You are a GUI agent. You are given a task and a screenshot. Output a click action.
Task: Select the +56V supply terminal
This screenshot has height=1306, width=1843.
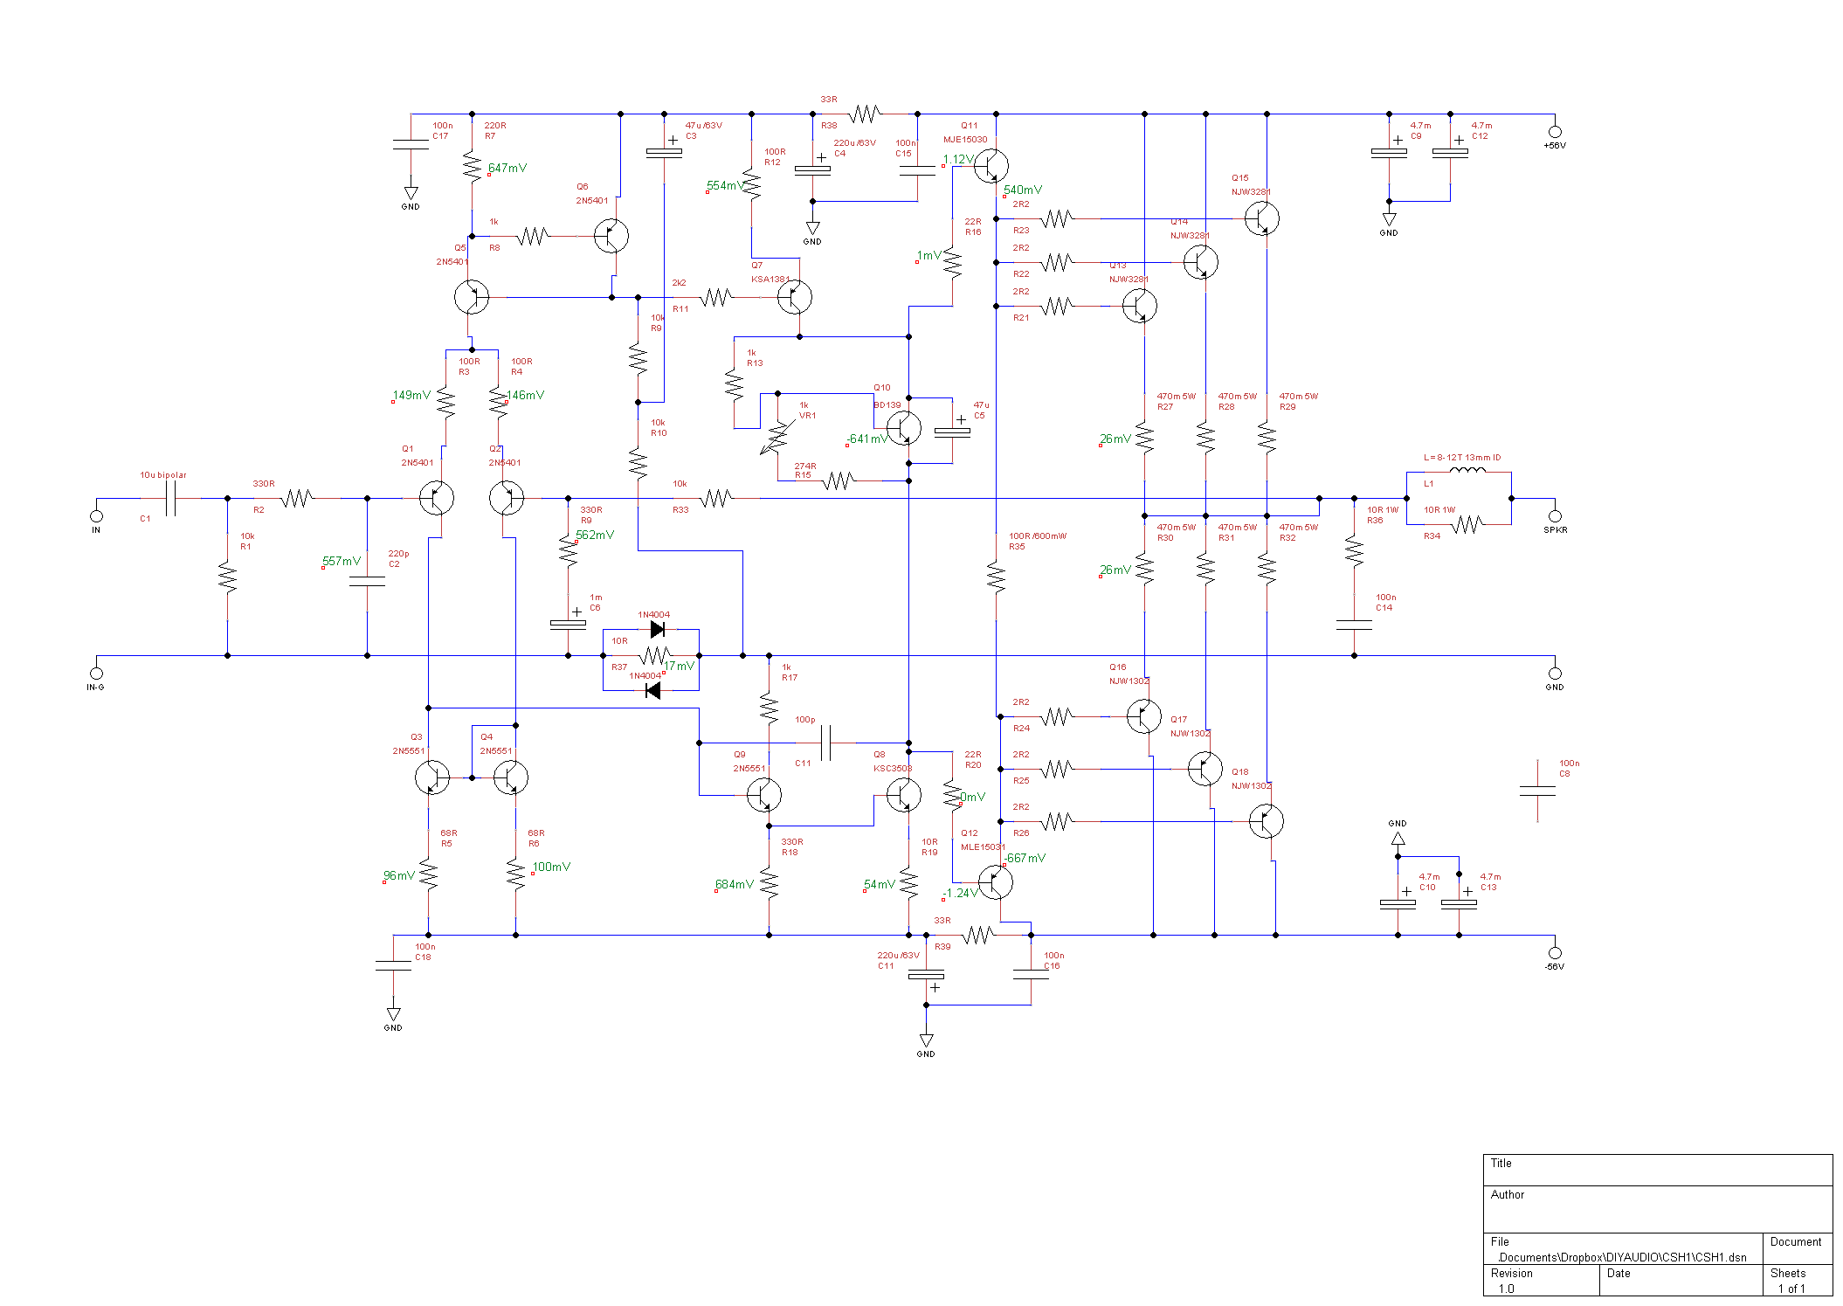coord(1555,132)
